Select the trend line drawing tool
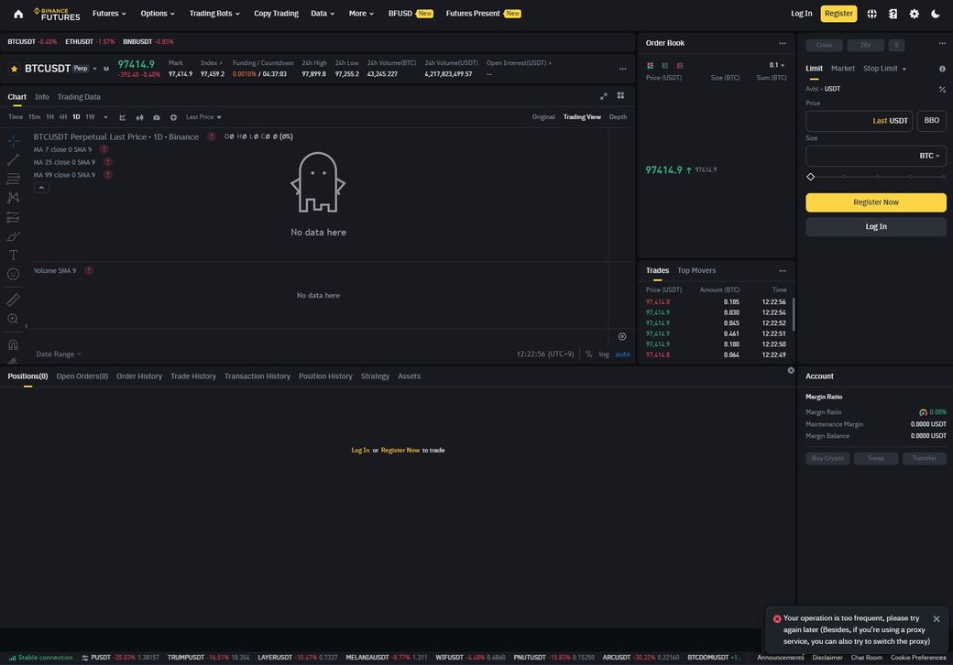Viewport: 953px width, 665px height. point(13,159)
